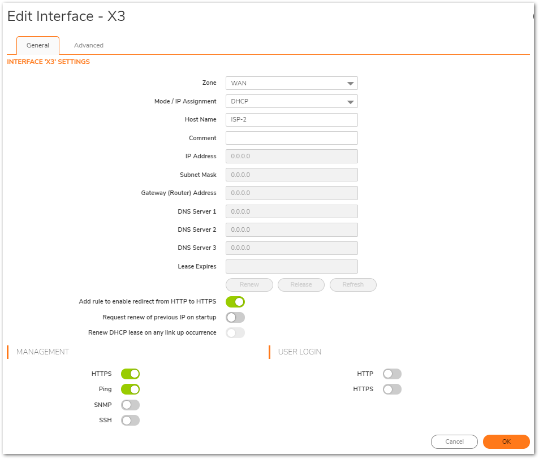This screenshot has width=539, height=459.
Task: Disable the HTTP to HTTPS redirect rule toggle
Action: (235, 302)
